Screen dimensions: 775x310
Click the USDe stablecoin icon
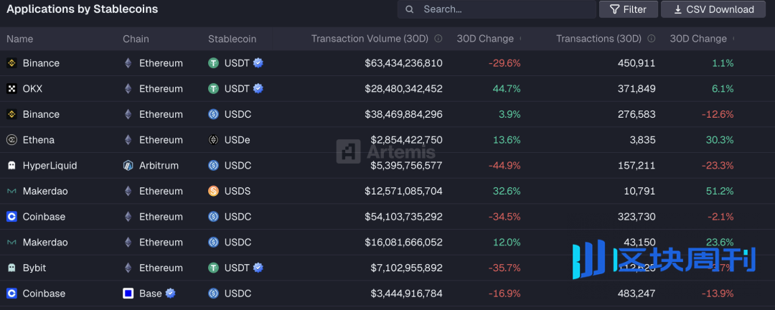[213, 140]
